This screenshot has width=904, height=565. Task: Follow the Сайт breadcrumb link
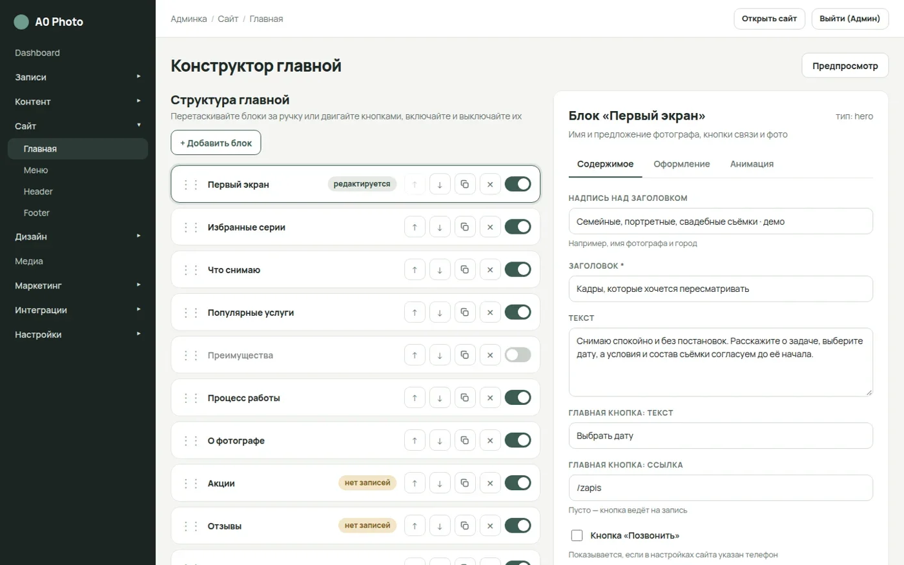tap(228, 19)
